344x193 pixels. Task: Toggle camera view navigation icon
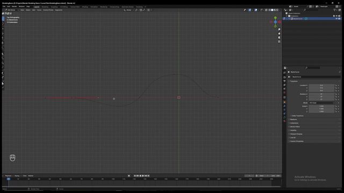tap(279, 38)
